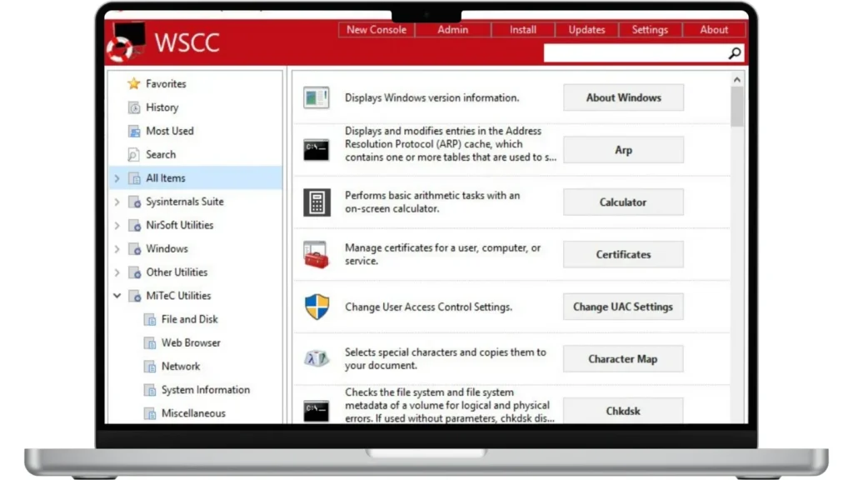Open History via its clock icon

pos(134,107)
